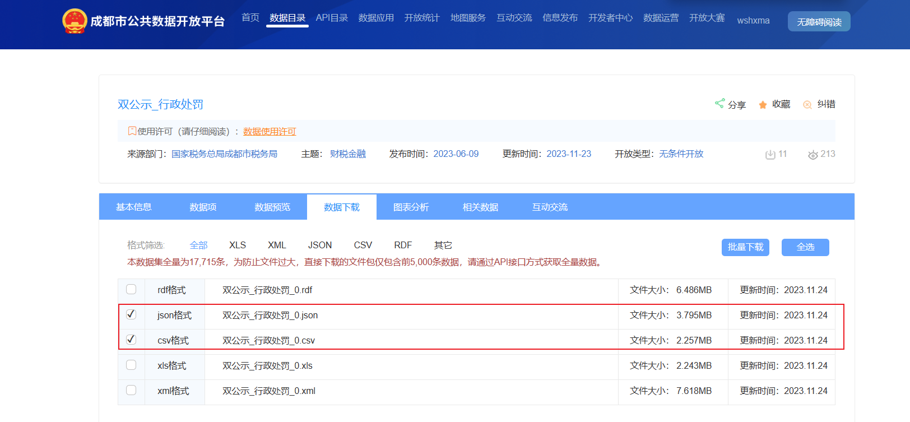Open the 开发者中心 navigation item

point(611,18)
